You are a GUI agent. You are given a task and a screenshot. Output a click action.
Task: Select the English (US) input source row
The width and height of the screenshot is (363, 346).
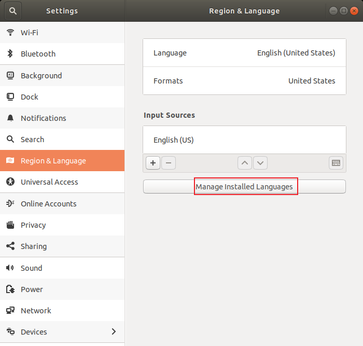coord(244,140)
